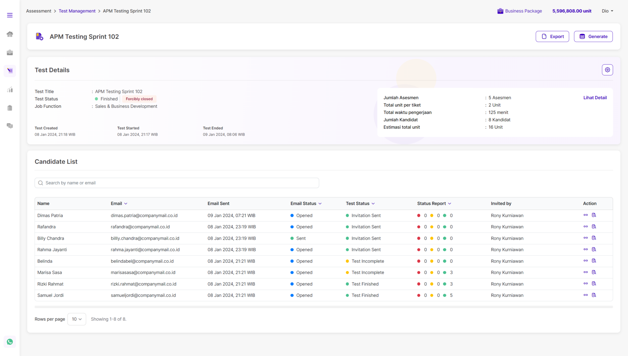Expand the Rows per page selector
This screenshot has width=628, height=356.
pos(77,319)
